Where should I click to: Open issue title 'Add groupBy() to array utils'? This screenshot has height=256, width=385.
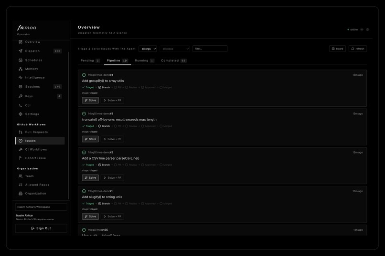click(x=103, y=81)
